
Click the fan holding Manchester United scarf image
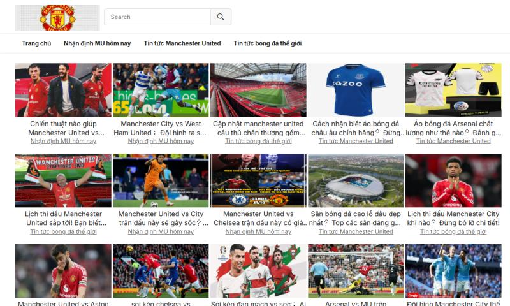[63, 180]
